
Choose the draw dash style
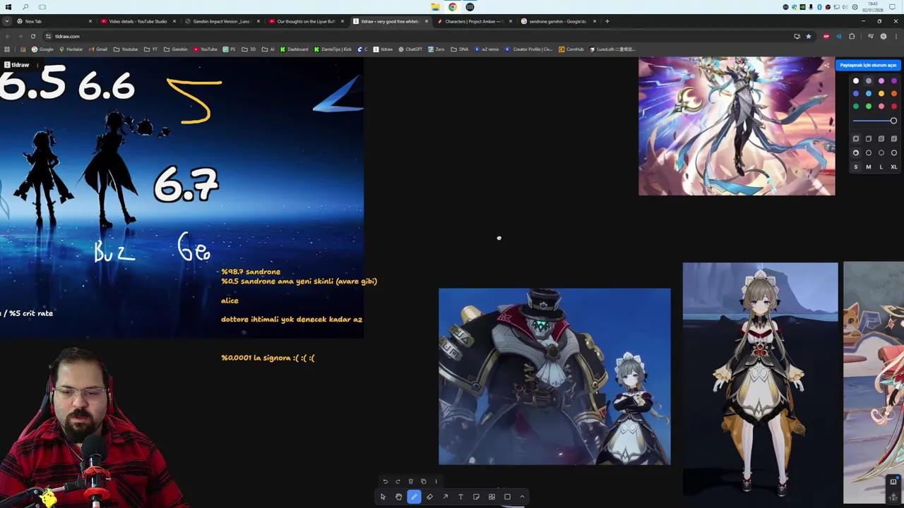[x=856, y=152]
